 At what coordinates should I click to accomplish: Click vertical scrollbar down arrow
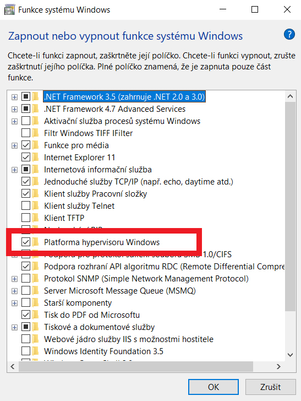[290, 355]
